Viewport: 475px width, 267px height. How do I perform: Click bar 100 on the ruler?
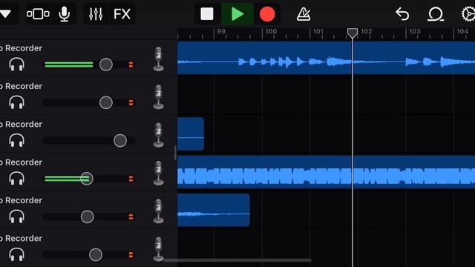coord(271,31)
